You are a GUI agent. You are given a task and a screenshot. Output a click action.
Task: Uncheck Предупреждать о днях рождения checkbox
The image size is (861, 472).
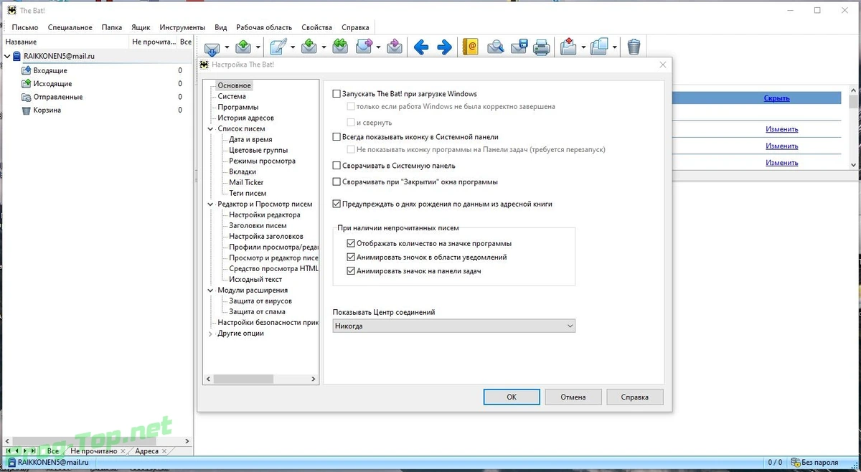(337, 204)
